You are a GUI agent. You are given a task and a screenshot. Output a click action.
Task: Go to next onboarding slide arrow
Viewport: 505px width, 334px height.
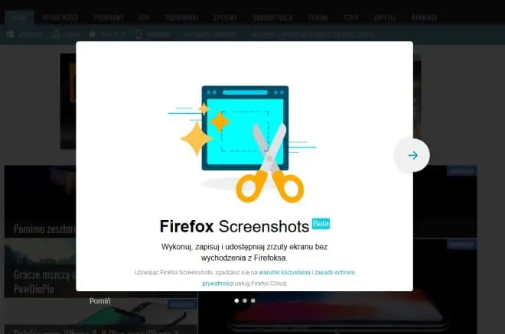(x=412, y=155)
